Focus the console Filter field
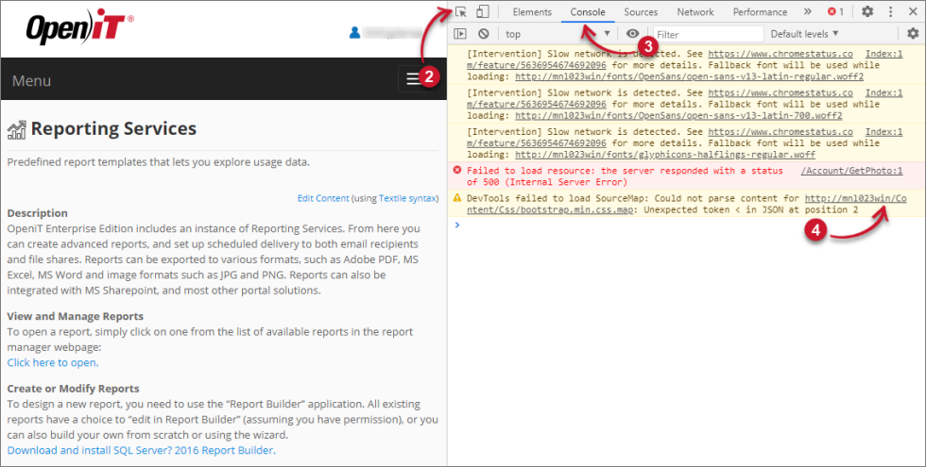The height and width of the screenshot is (467, 926). [708, 34]
